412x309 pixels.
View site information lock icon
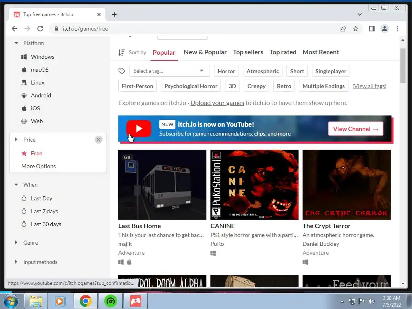click(x=56, y=29)
